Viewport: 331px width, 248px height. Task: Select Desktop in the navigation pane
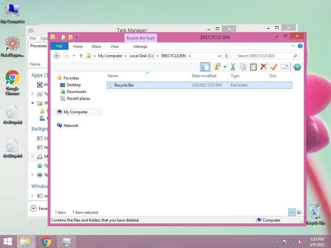[74, 85]
